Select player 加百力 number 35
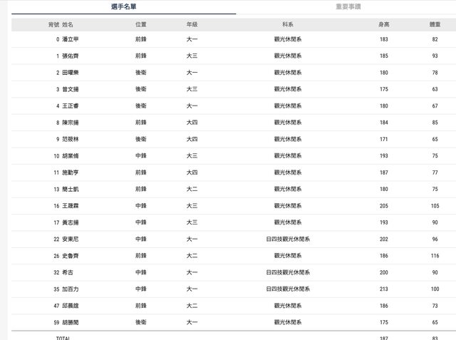Viewport: 456px width, 340px height. click(x=71, y=289)
